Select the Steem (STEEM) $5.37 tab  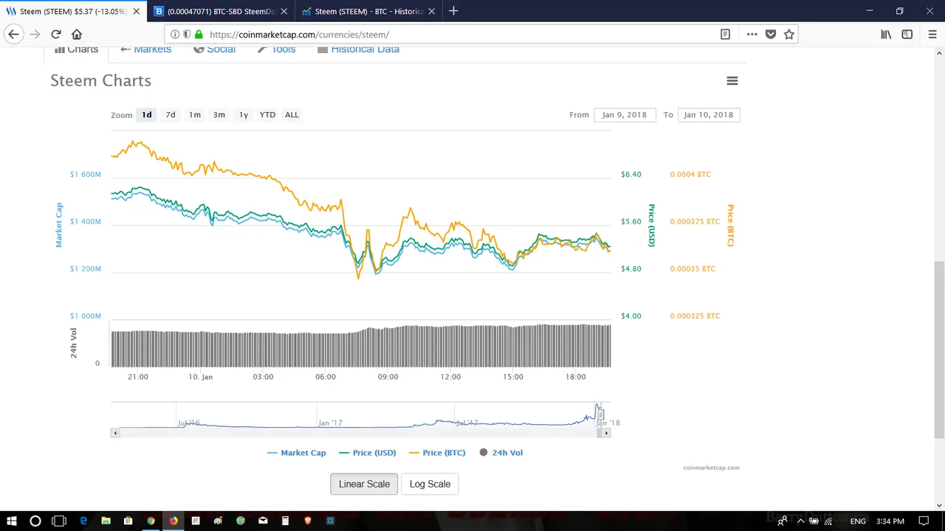(x=73, y=11)
